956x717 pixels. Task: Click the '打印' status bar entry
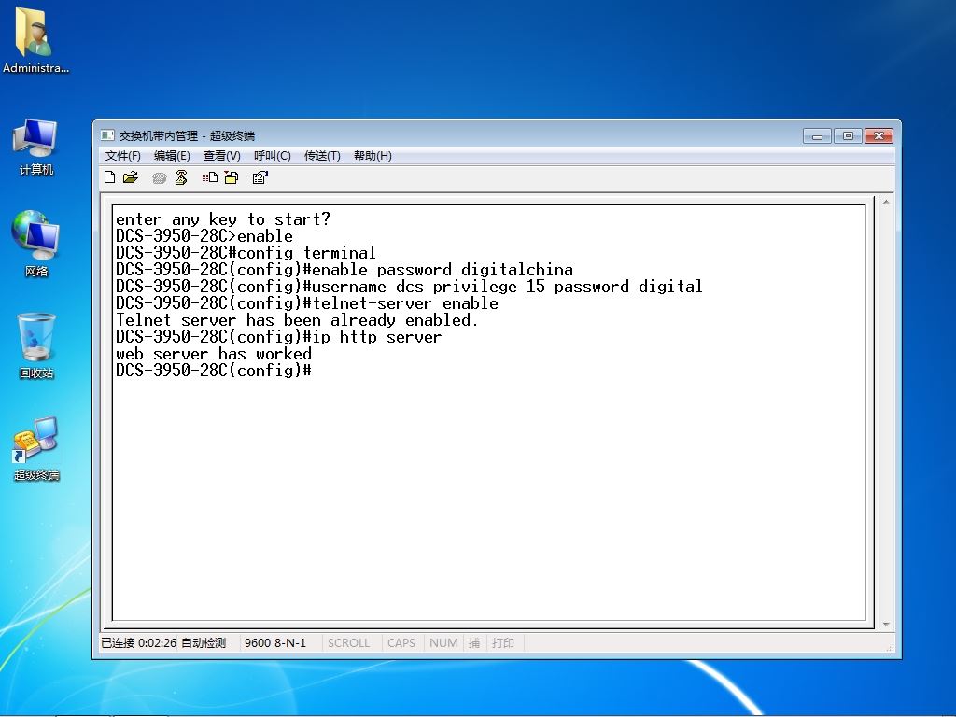coord(503,642)
